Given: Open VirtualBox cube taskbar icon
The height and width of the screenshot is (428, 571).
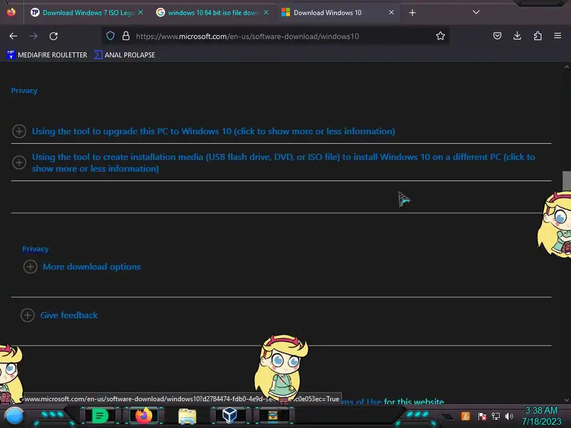Looking at the screenshot, I should pyautogui.click(x=229, y=415).
